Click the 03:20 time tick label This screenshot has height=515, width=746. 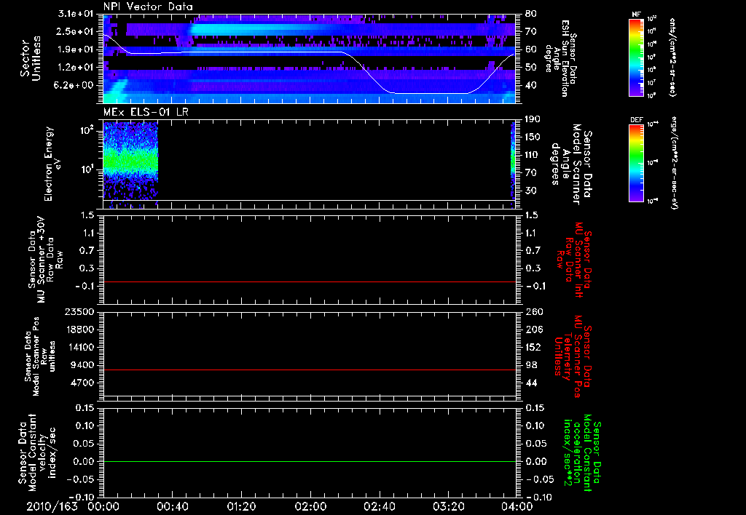pos(448,506)
